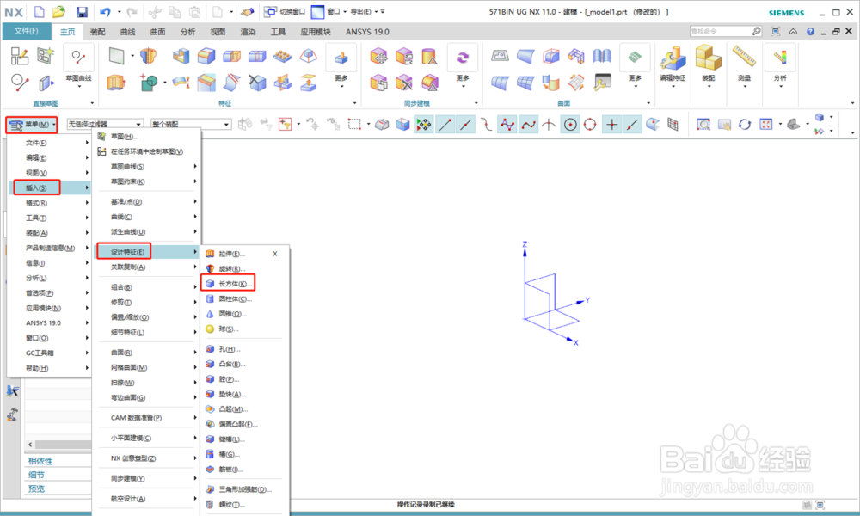This screenshot has width=860, height=516.
Task: Click the Datum Plane icon
Action: (x=117, y=55)
